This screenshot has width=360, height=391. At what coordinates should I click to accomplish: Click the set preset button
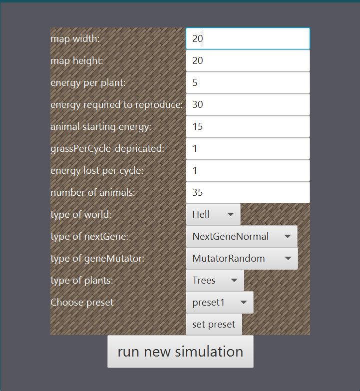(x=214, y=324)
